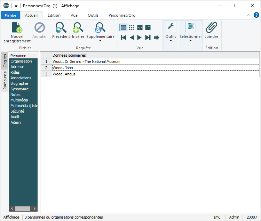Toggle the XML code view mode
Screen dimensions: 261x221
pyautogui.click(x=140, y=27)
